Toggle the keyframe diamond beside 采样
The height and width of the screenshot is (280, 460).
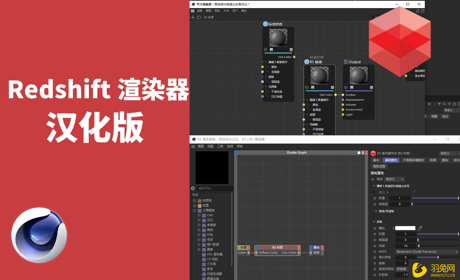coord(374,246)
